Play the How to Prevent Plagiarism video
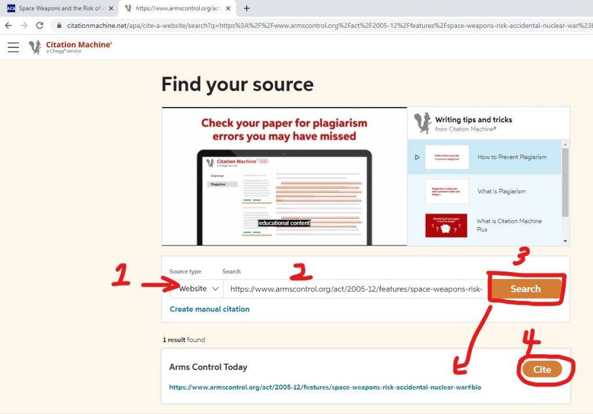Viewport: 593px width, 414px height. pyautogui.click(x=417, y=157)
